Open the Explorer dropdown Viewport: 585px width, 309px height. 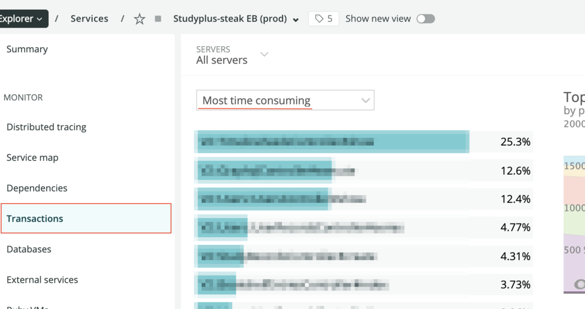23,18
